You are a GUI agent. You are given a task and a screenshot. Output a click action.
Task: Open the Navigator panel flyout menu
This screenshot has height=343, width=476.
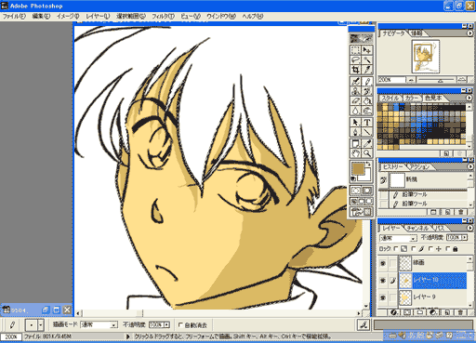[469, 33]
